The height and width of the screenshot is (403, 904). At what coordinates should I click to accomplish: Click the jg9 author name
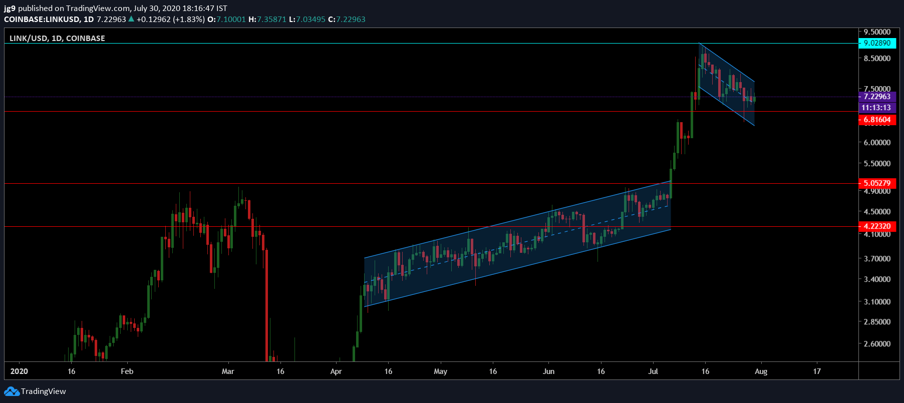[10, 9]
